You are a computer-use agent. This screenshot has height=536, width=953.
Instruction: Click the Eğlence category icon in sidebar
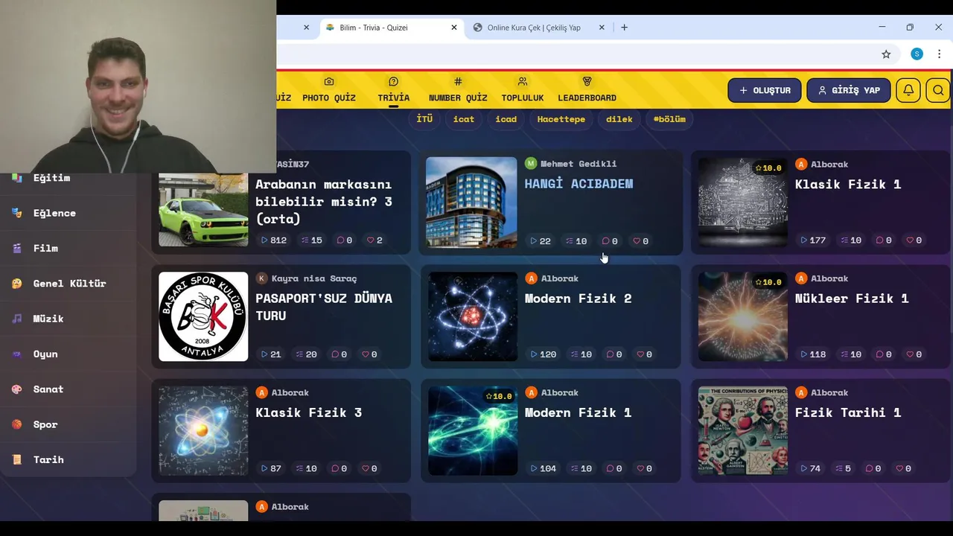click(17, 213)
